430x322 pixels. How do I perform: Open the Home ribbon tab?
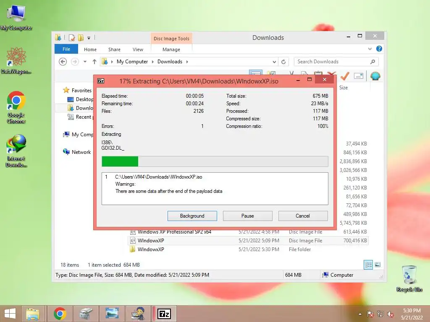click(90, 49)
